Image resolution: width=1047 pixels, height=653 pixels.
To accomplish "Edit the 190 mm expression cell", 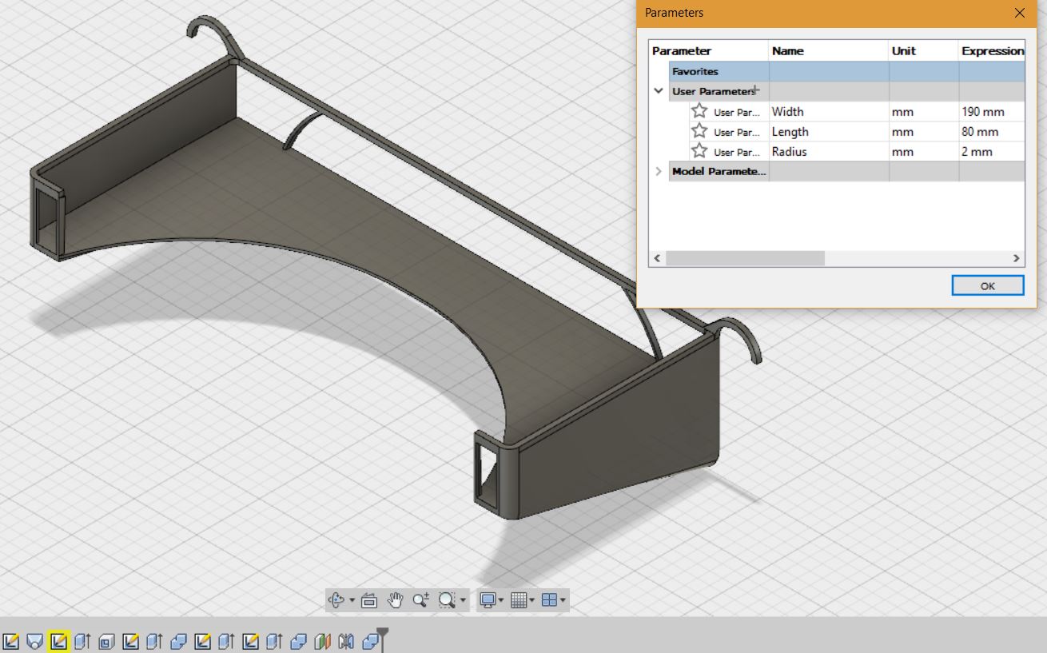I will click(x=992, y=111).
